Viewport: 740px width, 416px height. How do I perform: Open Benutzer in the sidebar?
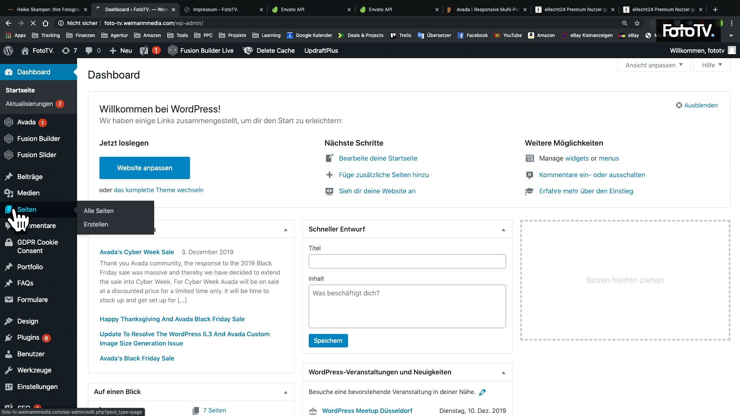[x=31, y=354]
